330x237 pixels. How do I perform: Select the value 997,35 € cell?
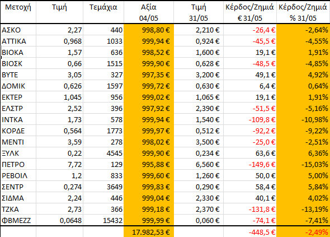[x=149, y=75]
